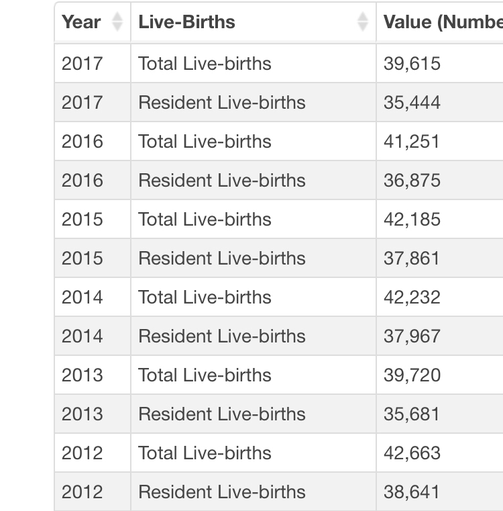Sort table by Live-Births column header
This screenshot has height=511, width=503.
187,22
